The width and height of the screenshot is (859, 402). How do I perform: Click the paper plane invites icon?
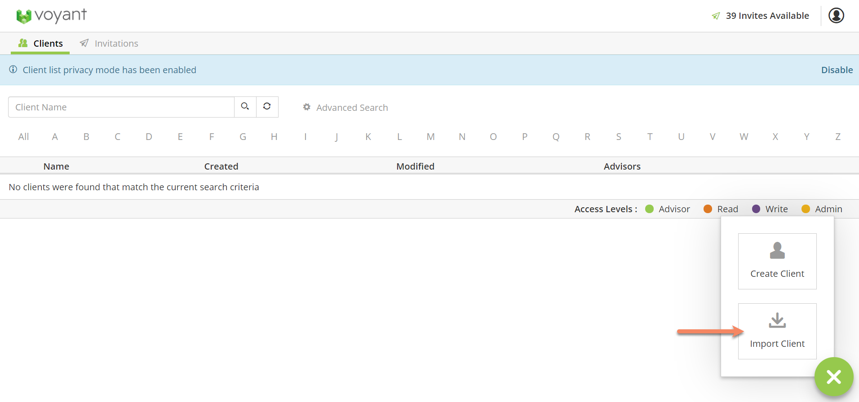pos(716,16)
